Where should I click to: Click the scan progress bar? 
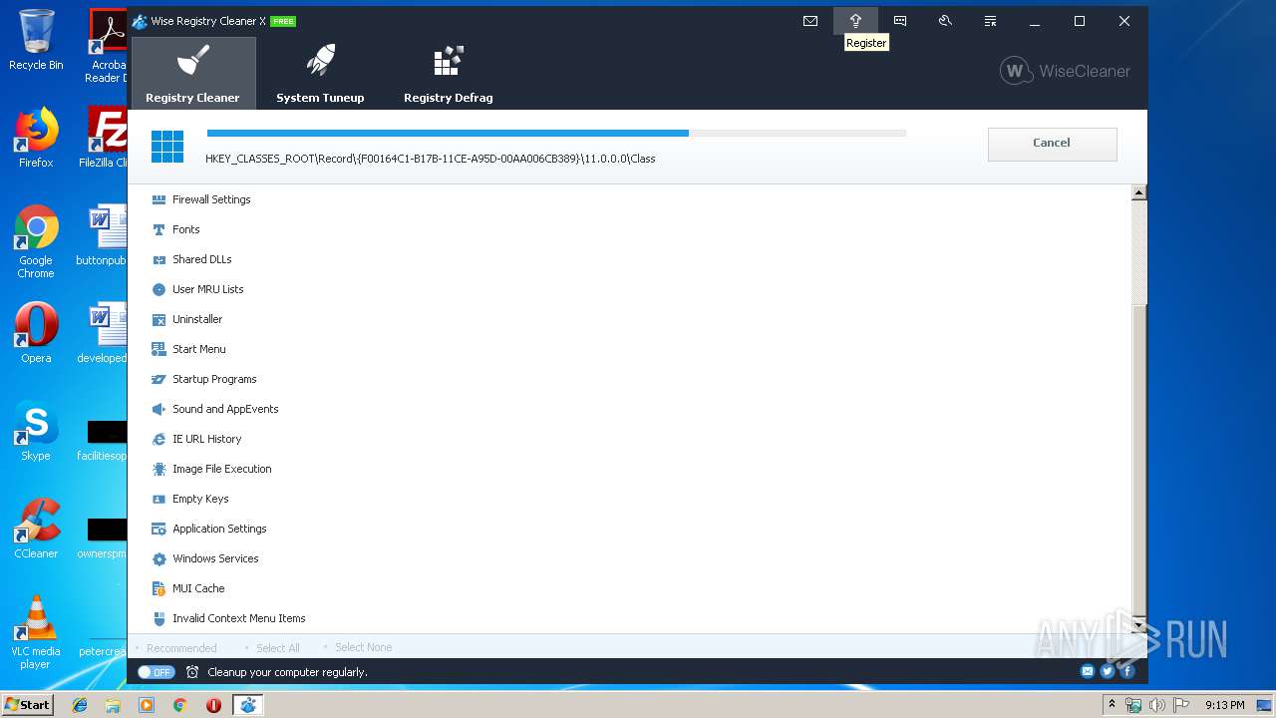[x=556, y=133]
